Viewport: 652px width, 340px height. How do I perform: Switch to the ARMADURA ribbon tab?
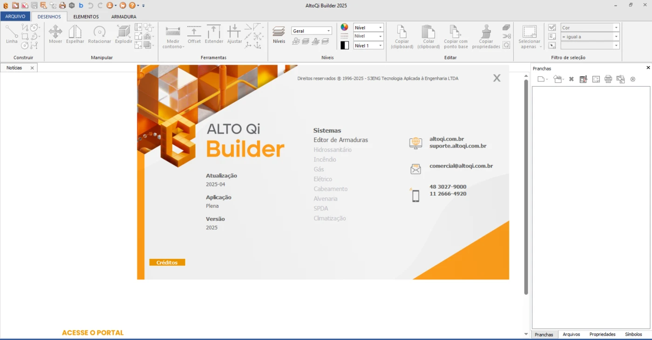tap(124, 16)
